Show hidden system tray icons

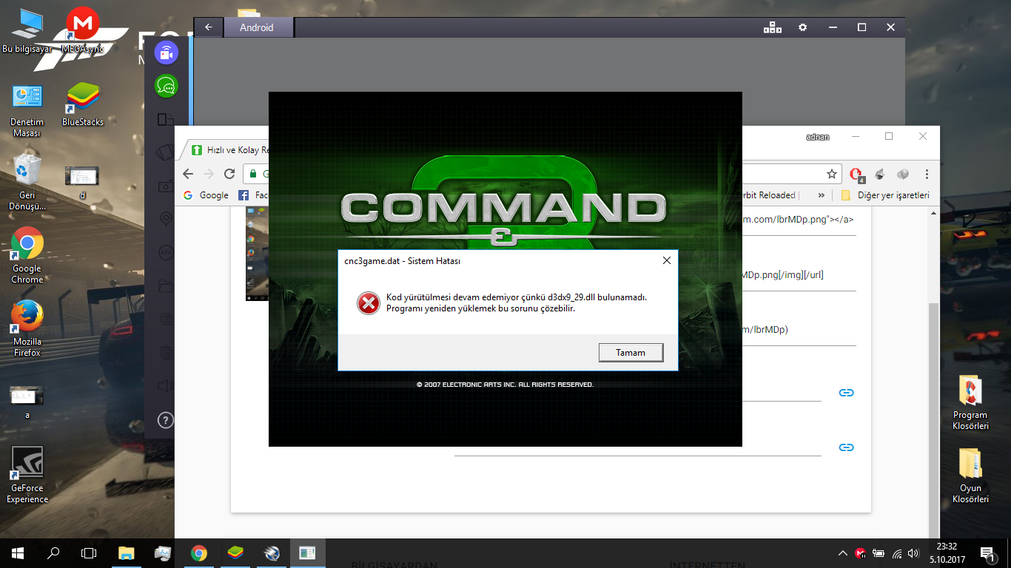[x=843, y=553]
